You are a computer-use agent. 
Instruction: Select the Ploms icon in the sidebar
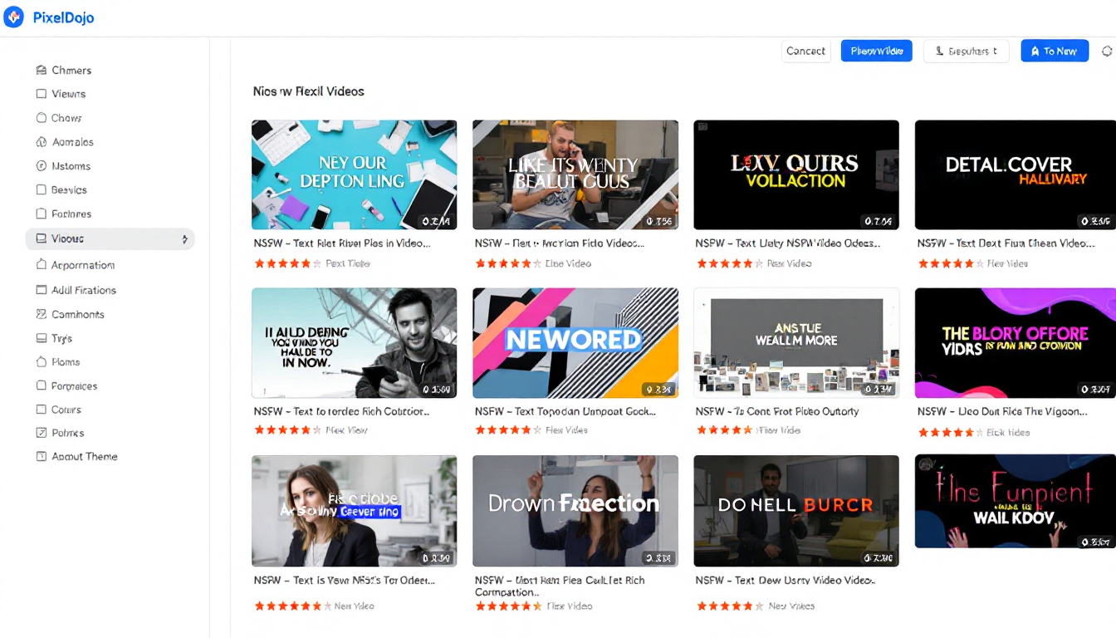[40, 361]
